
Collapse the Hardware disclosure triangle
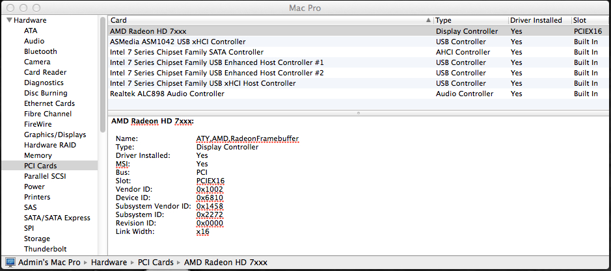10,21
